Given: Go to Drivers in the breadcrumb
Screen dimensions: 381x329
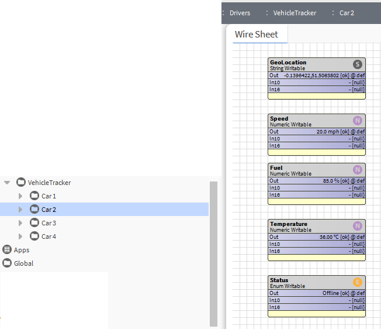Looking at the screenshot, I should click(240, 13).
